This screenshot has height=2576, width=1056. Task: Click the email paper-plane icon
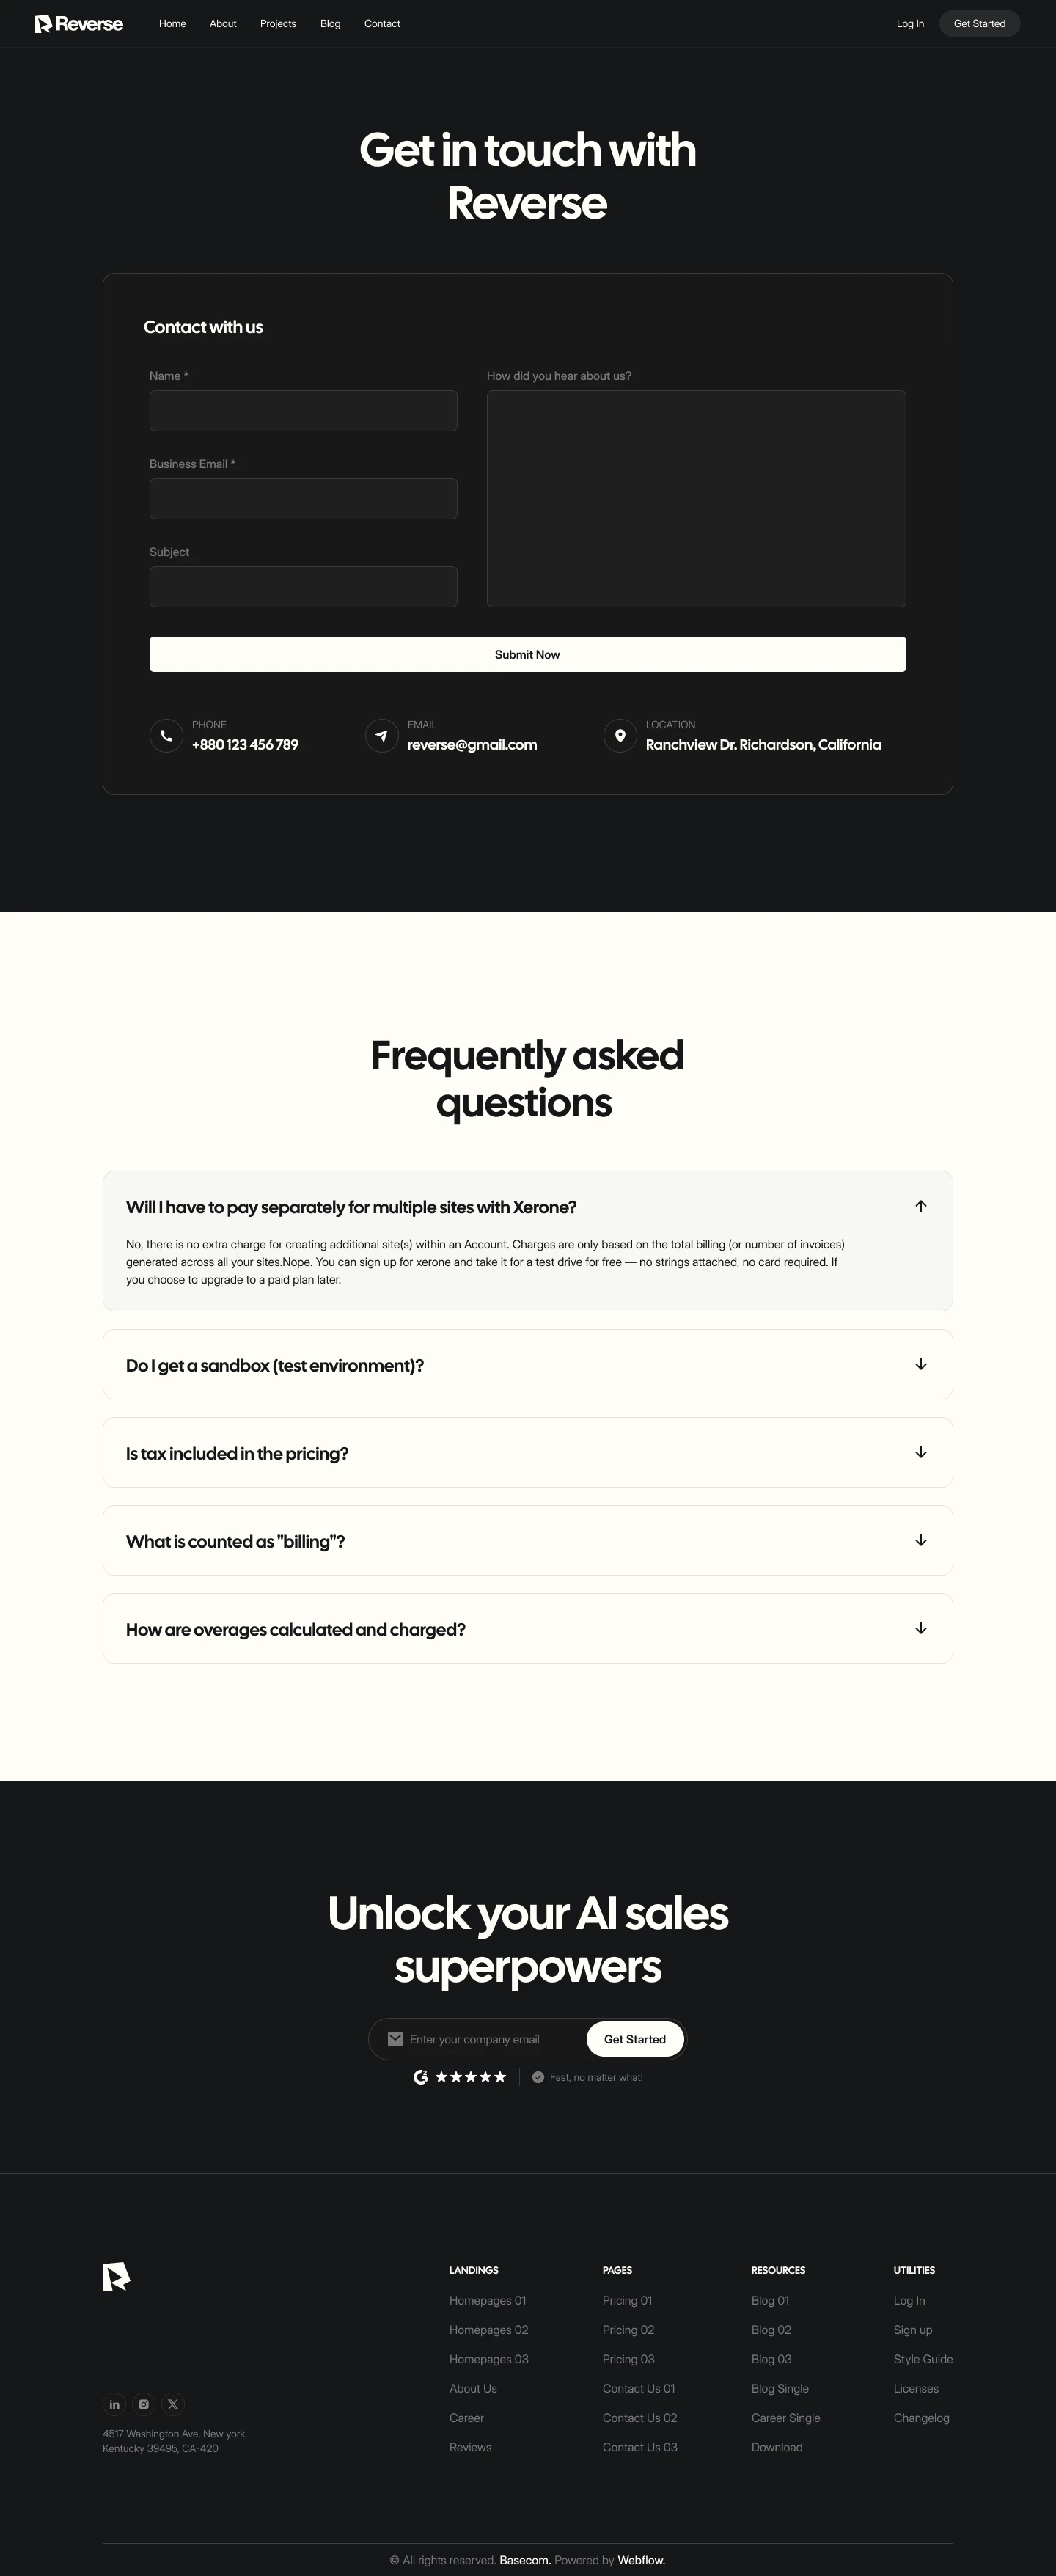[x=381, y=736]
